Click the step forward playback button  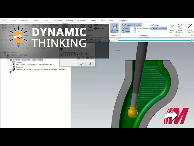87,40
